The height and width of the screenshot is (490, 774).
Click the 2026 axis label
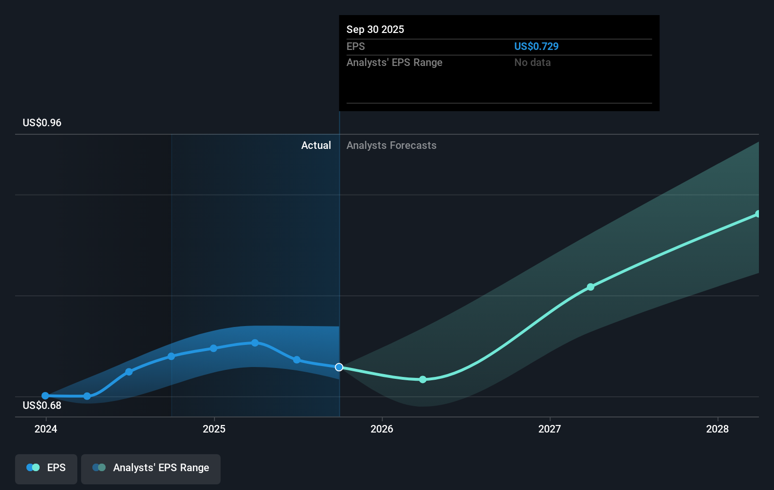[x=382, y=429]
